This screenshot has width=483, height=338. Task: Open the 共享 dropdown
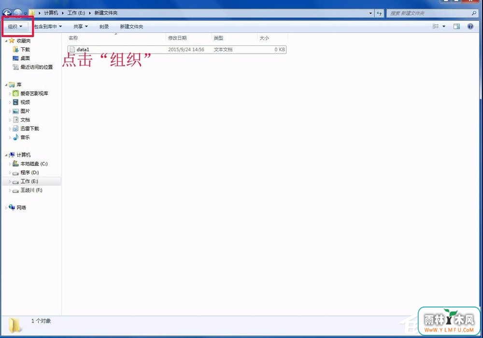[80, 27]
